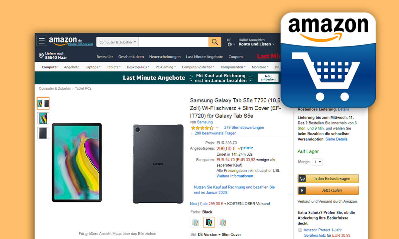Click the cart icon on In den Einkaufswagen
The width and height of the screenshot is (399, 239).
[302, 179]
